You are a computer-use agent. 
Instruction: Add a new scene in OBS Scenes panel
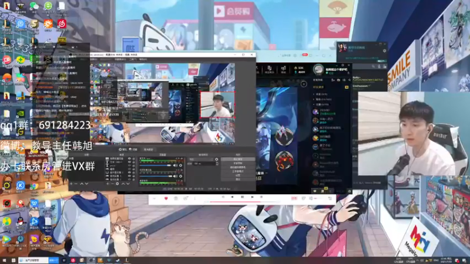click(x=71, y=184)
